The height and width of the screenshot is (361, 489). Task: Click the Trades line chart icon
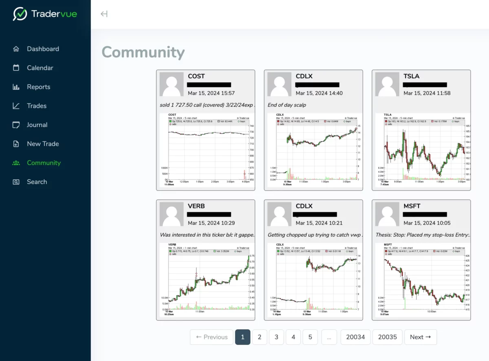pos(16,106)
